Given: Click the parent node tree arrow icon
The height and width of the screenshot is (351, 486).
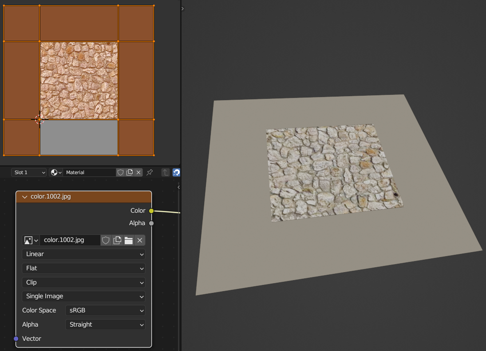Looking at the screenshot, I should (166, 172).
